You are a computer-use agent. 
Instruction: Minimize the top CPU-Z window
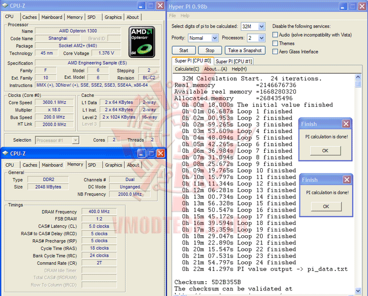[x=141, y=6]
